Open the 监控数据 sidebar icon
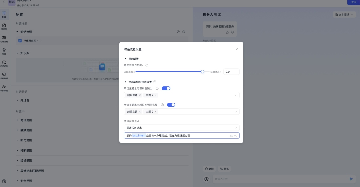Screen dimensions: 360x187 (x=4, y=76)
